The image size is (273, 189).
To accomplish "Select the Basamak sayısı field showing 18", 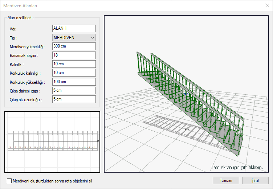I will click(74, 55).
